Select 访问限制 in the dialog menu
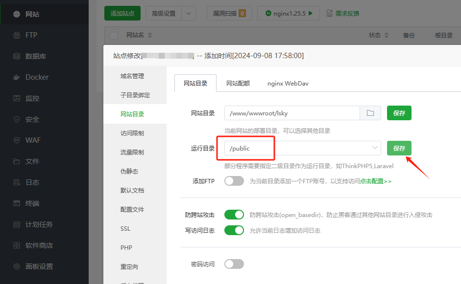Image resolution: width=461 pixels, height=284 pixels. point(135,133)
